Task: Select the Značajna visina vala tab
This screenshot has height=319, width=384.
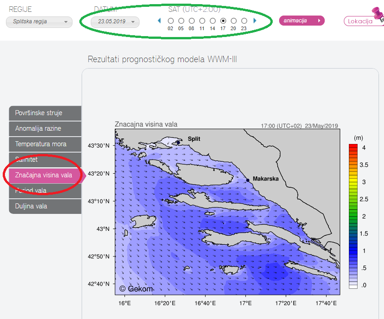Action: click(45, 175)
